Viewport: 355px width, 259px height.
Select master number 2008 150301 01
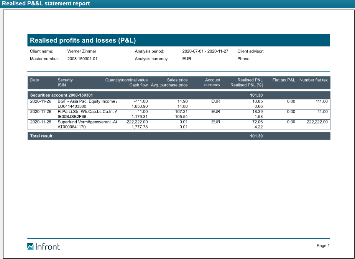82,59
